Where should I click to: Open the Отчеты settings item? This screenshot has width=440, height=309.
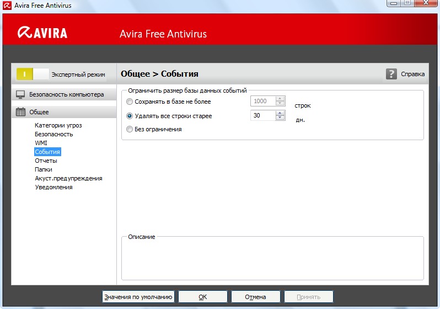(46, 161)
